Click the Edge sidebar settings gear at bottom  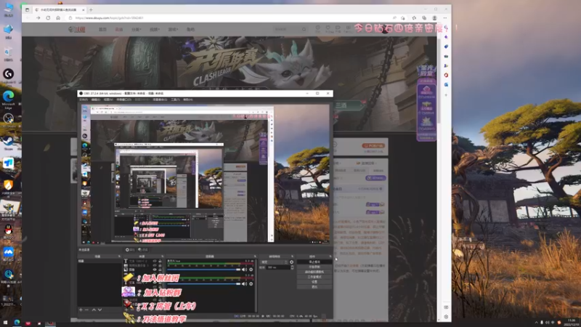click(x=446, y=317)
